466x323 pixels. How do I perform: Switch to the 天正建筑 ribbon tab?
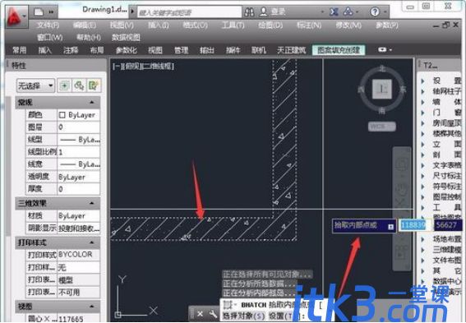point(291,50)
